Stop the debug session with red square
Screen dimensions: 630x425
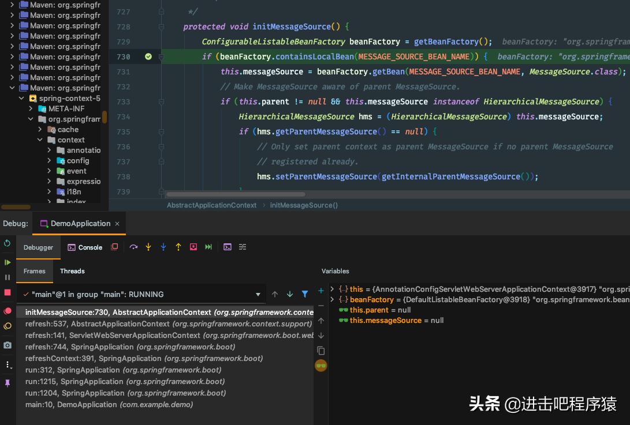pyautogui.click(x=8, y=293)
